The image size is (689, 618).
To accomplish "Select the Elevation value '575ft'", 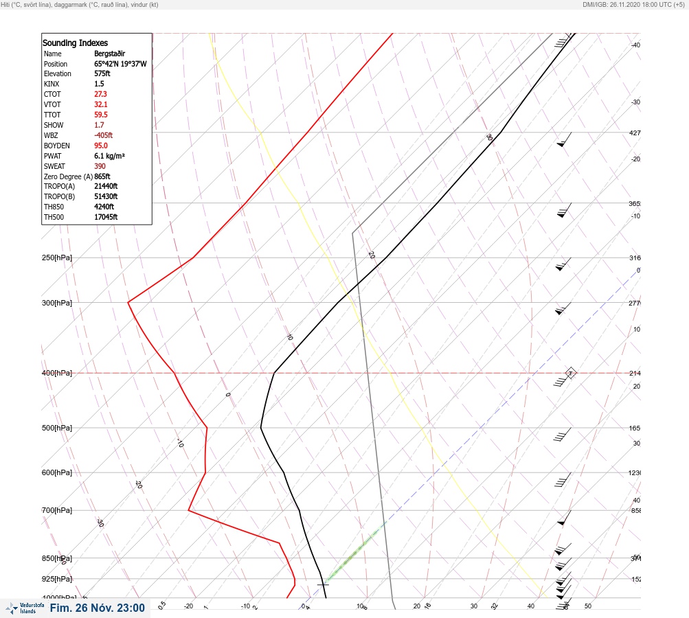I will [x=102, y=73].
